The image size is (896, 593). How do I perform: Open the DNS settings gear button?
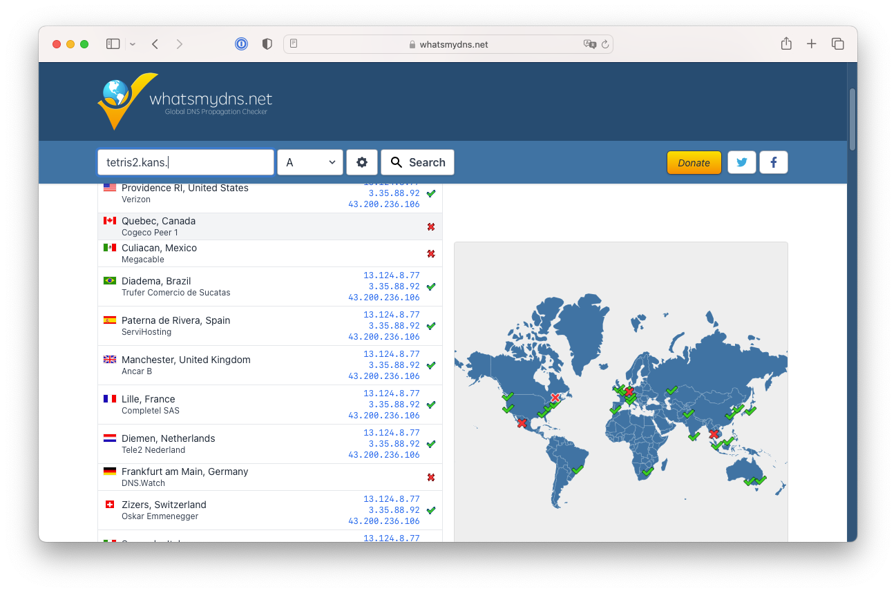tap(362, 162)
